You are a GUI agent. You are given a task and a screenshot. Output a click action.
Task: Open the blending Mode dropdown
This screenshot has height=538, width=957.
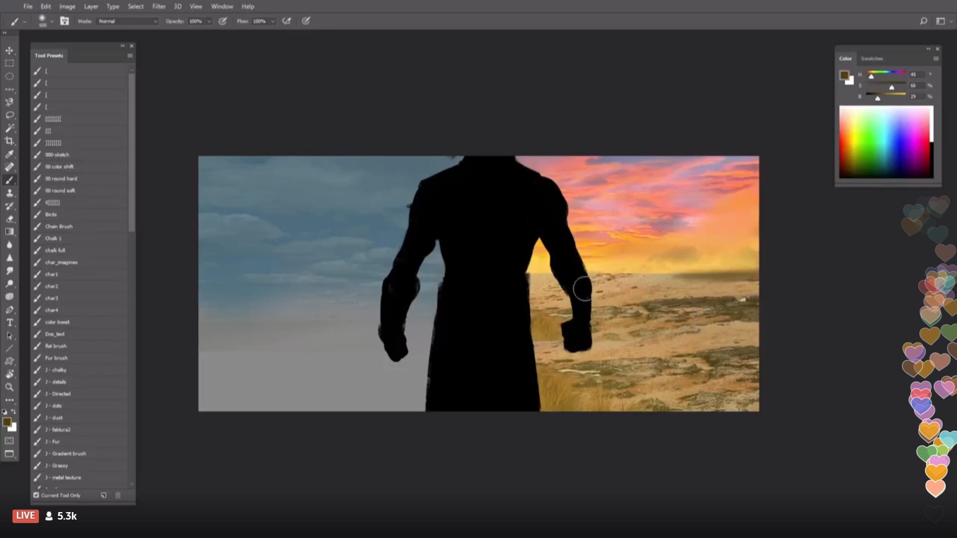click(128, 21)
